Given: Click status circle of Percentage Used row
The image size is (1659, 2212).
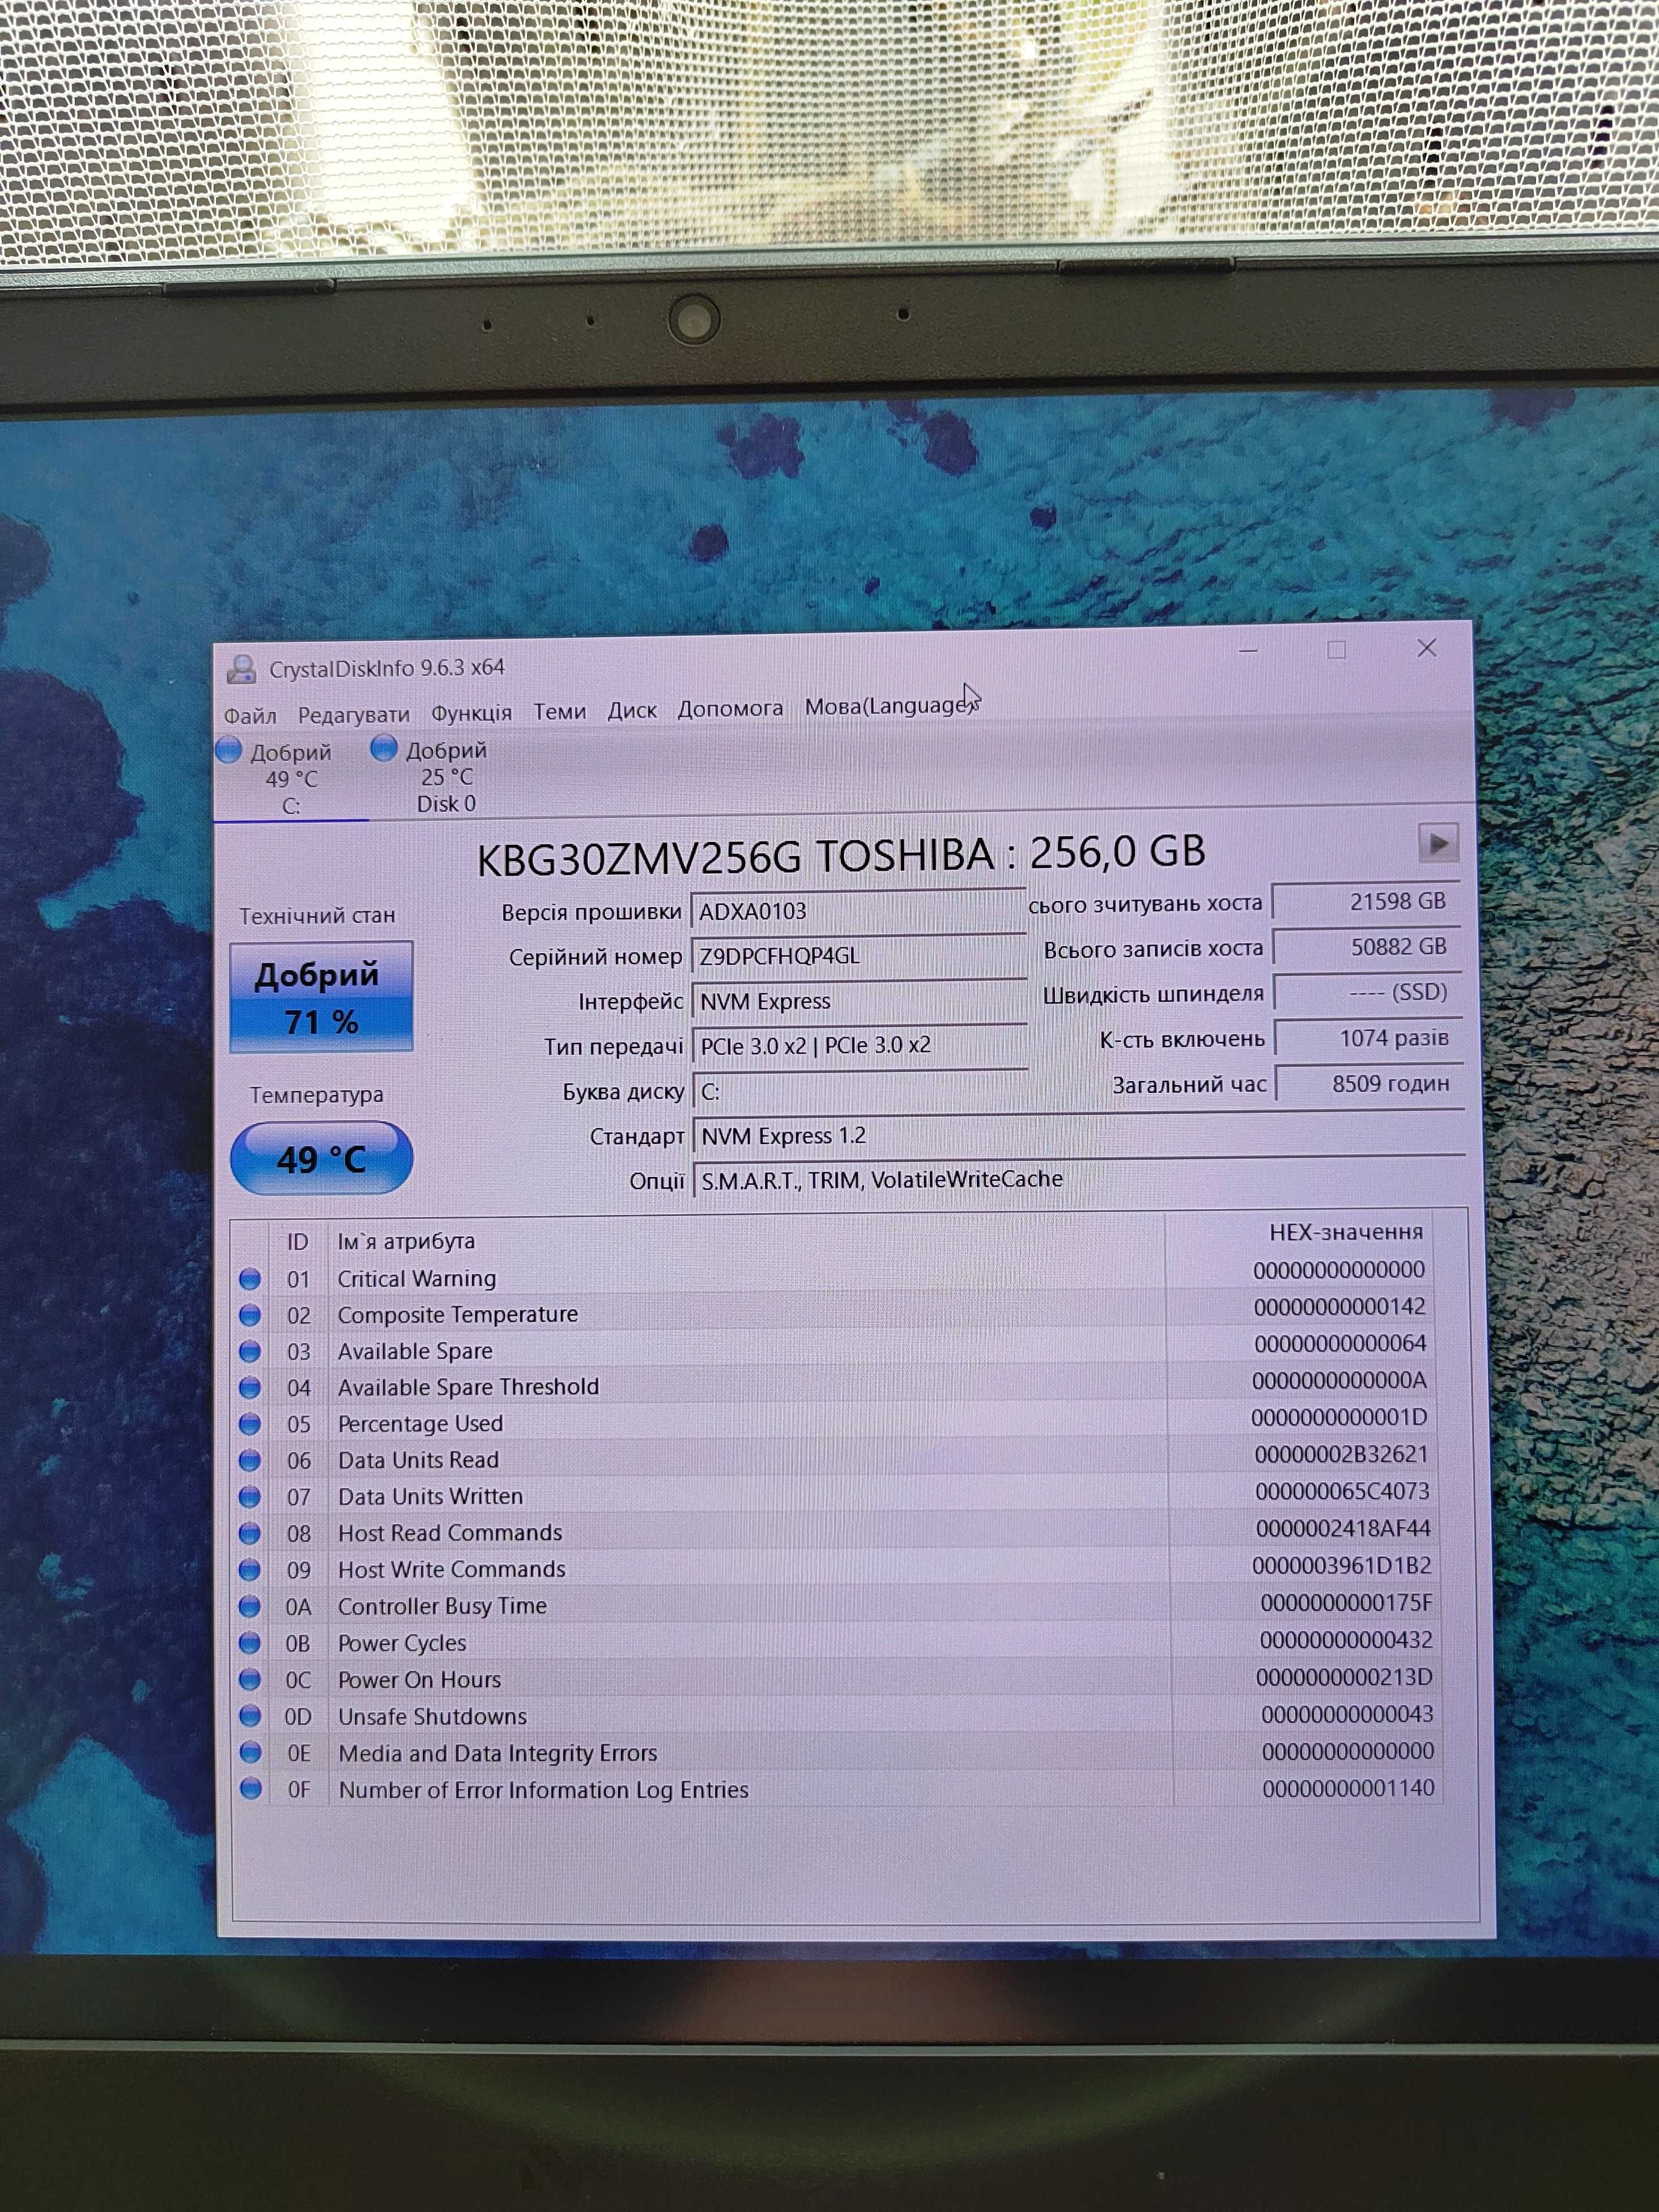Looking at the screenshot, I should coord(250,1424).
